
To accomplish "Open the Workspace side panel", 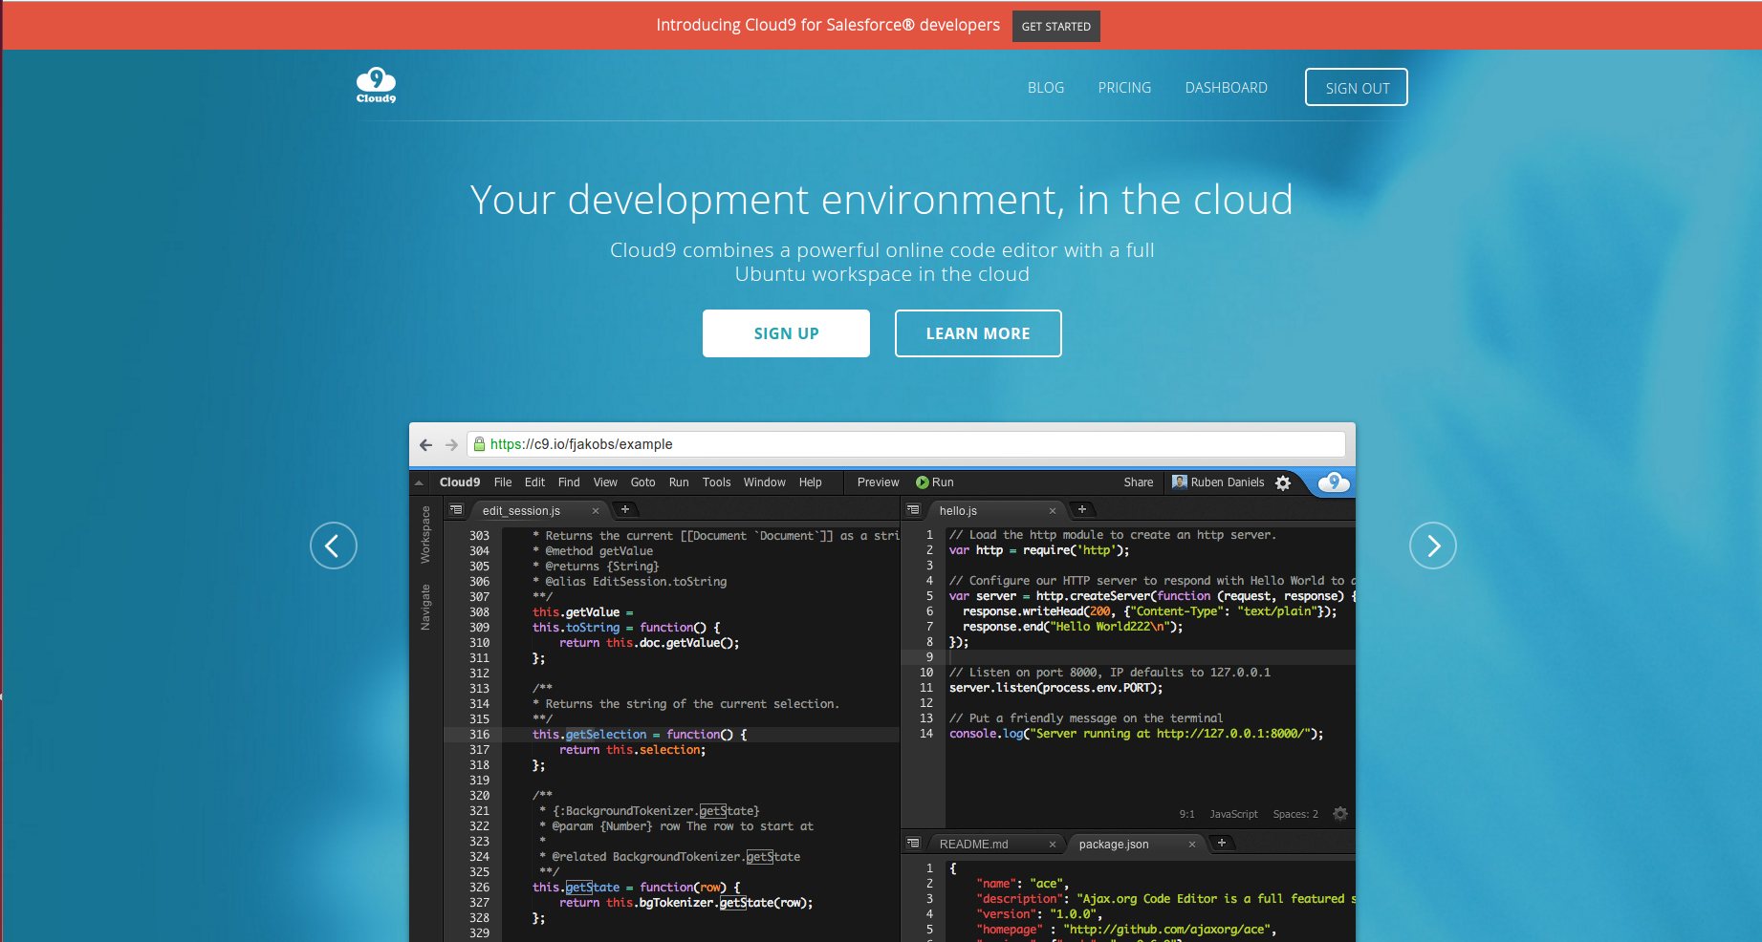I will click(425, 535).
